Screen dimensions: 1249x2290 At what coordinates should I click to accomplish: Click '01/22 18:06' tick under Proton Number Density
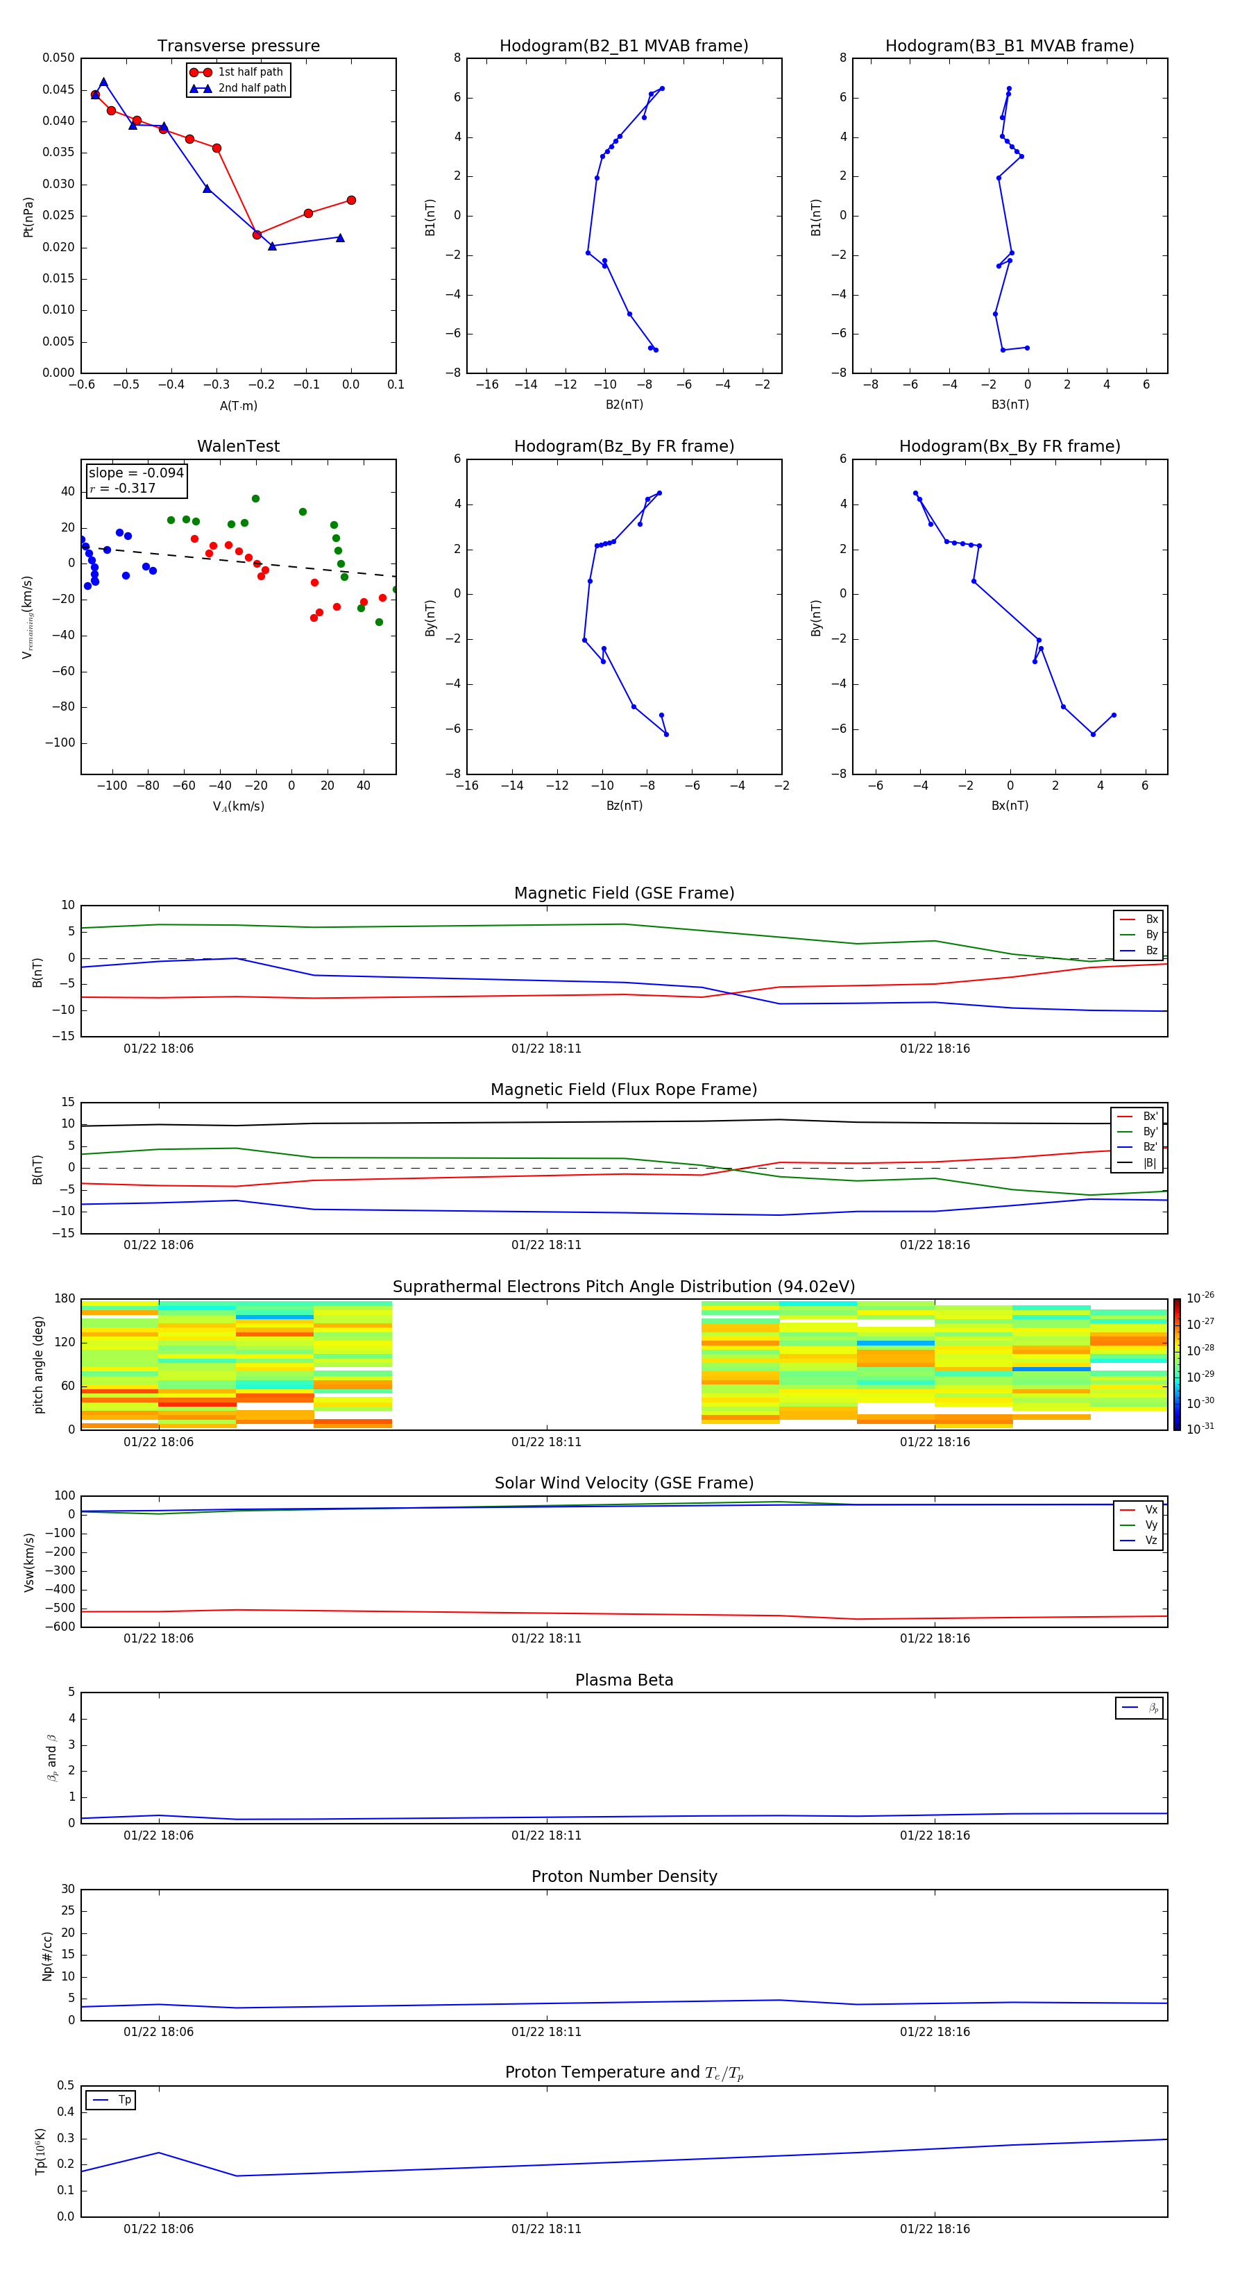tap(158, 2032)
